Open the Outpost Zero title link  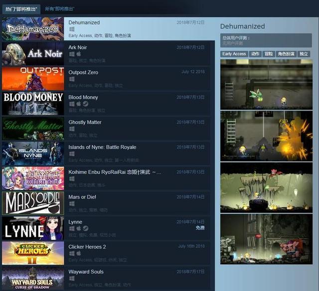83,72
